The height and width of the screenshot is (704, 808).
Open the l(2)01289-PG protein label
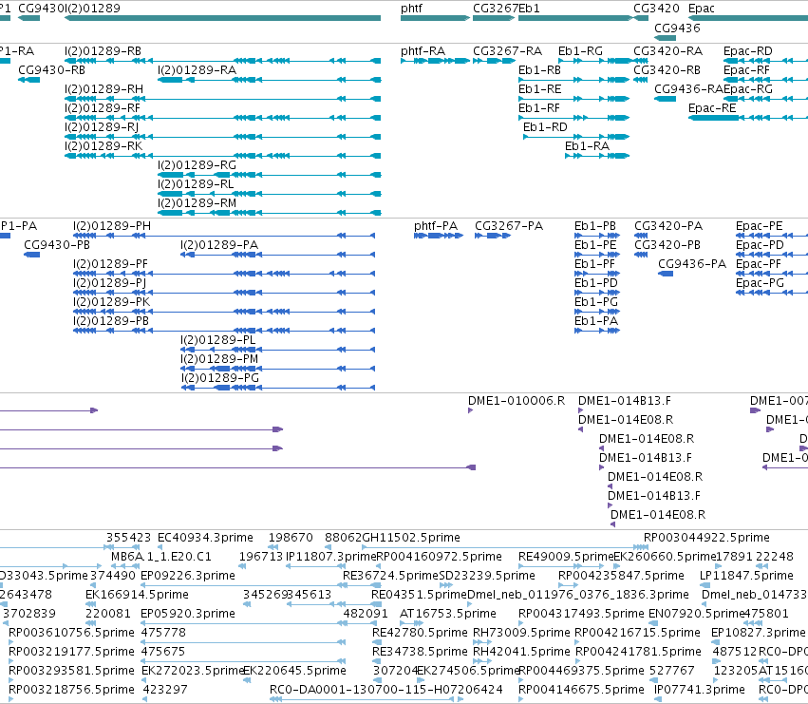[x=220, y=378]
